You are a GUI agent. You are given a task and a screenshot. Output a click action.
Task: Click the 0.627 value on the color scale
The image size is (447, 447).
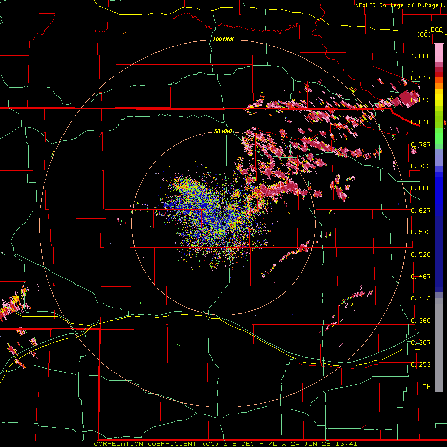421,211
